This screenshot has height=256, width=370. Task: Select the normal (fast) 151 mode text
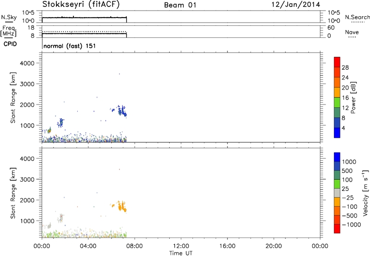coord(70,46)
